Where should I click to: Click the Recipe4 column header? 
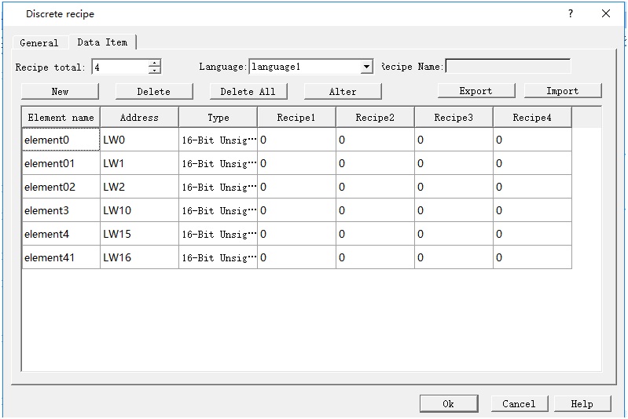tap(532, 118)
